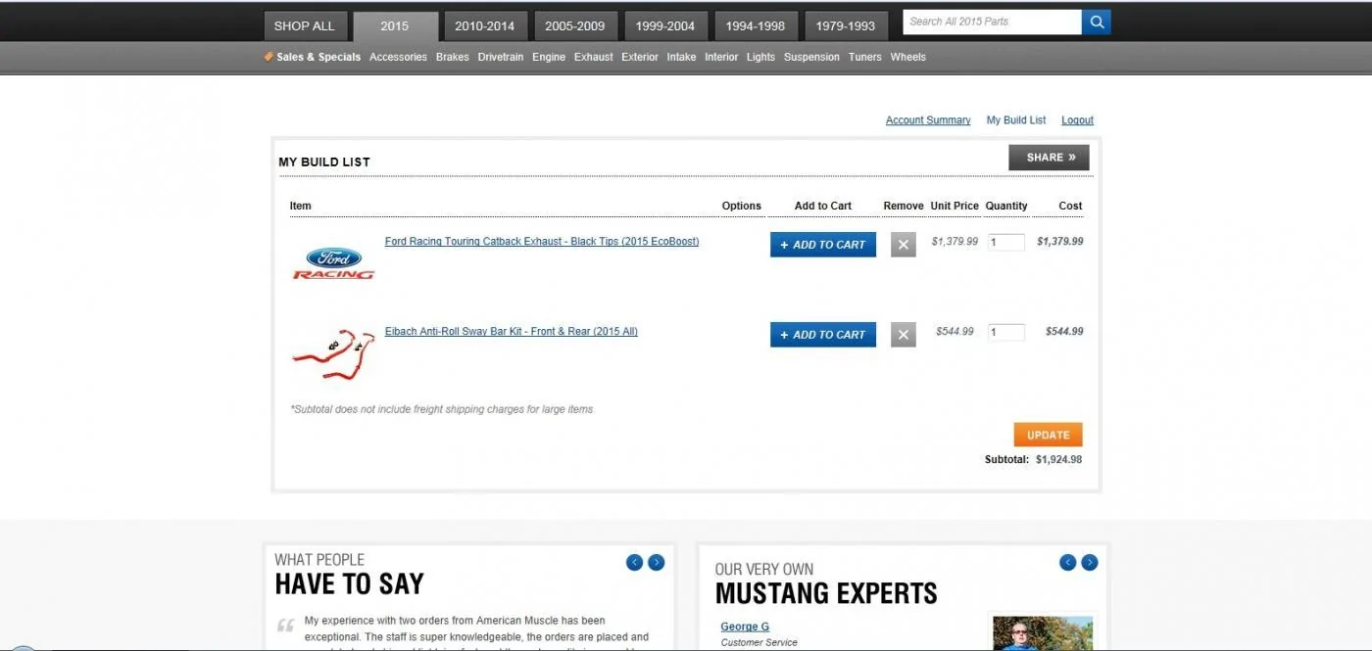This screenshot has height=651, width=1372.
Task: Remove the Eibach Sway Bar Kit item
Action: 903,335
